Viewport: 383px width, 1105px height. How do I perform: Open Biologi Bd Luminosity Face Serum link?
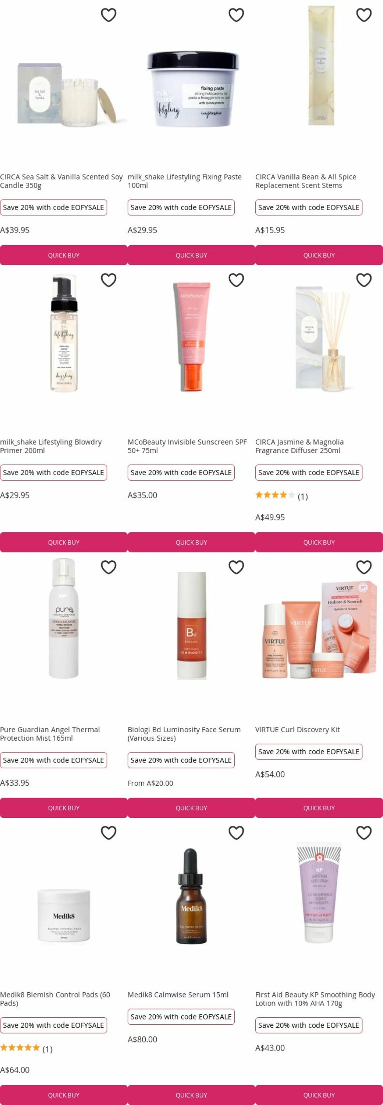coord(184,733)
